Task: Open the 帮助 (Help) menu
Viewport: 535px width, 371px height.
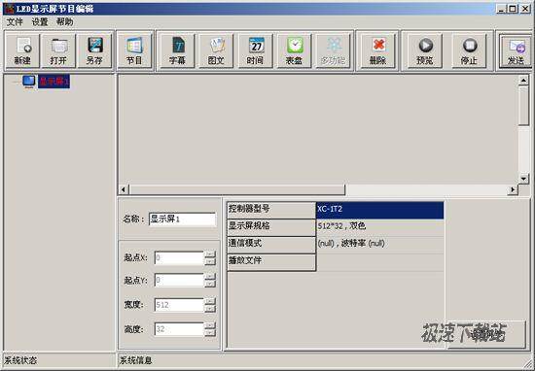Action: coord(65,22)
